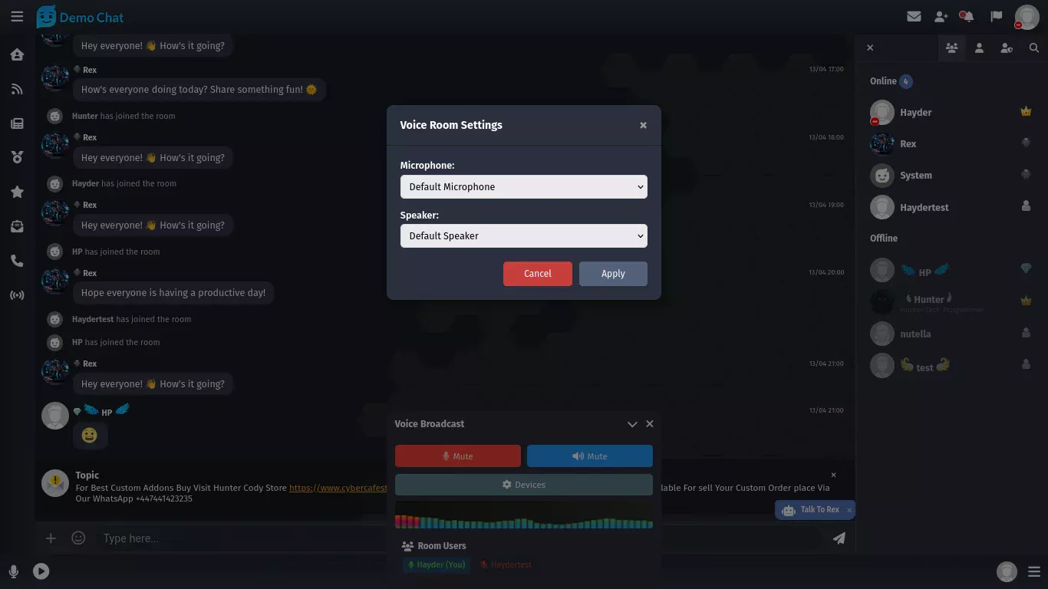
Task: Mute the microphone in Voice Broadcast
Action: [x=457, y=456]
